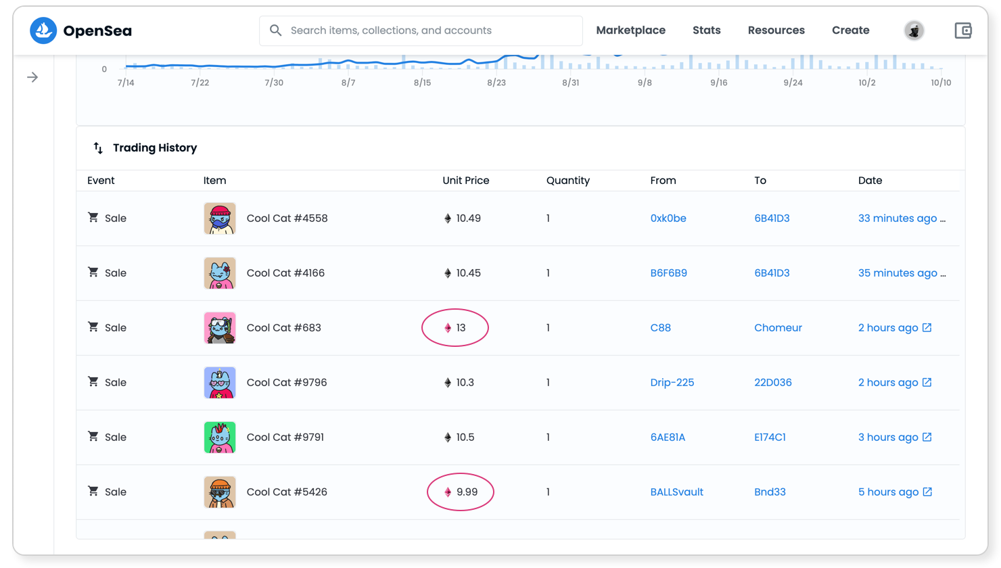Open external link icon for Cool Cat #683
Viewport: 1001px width, 568px height.
coord(927,327)
